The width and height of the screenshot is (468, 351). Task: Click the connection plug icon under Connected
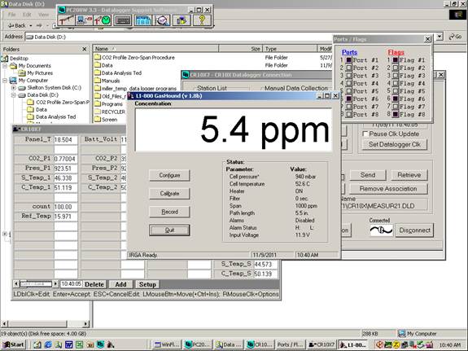[x=381, y=230]
